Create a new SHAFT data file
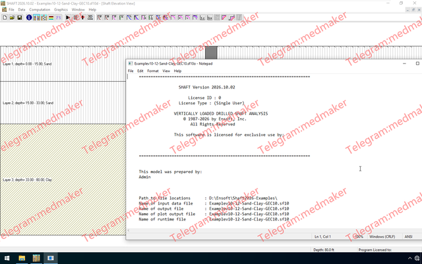The height and width of the screenshot is (264, 422). click(5, 18)
